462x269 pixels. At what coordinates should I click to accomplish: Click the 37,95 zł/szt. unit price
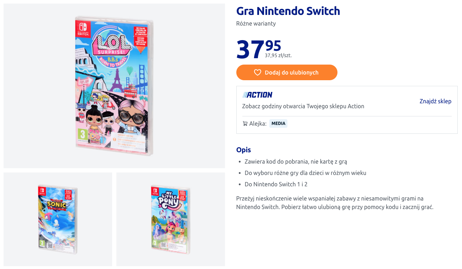pyautogui.click(x=278, y=55)
